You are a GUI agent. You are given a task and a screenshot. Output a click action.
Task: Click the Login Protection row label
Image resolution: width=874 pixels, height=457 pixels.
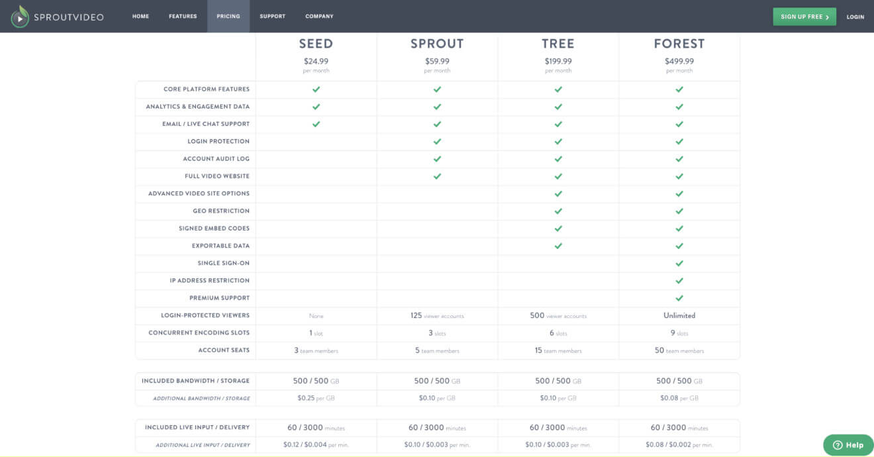click(x=218, y=141)
